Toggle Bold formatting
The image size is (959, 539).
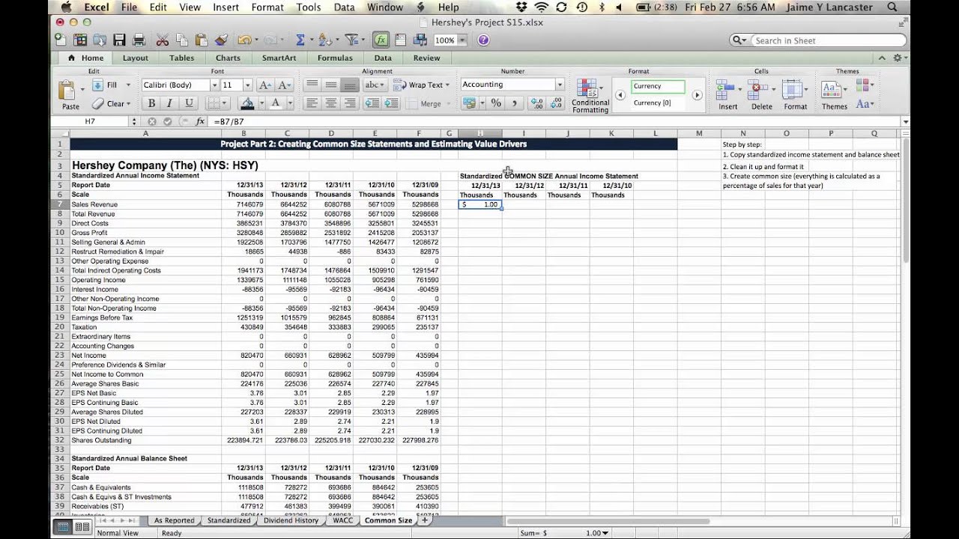point(151,103)
